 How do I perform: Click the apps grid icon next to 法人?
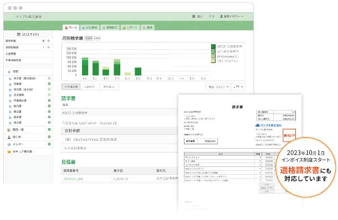(x=193, y=17)
